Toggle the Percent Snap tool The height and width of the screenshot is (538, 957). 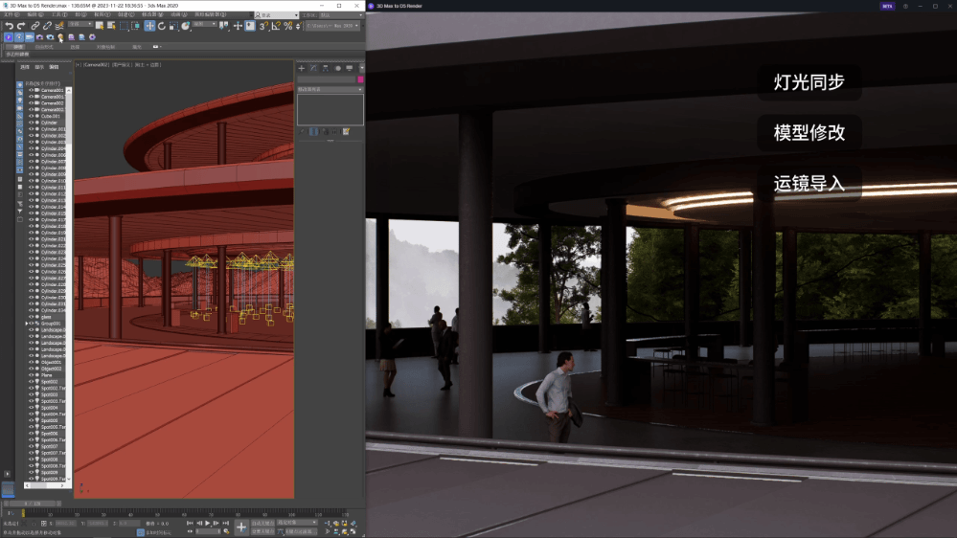point(288,26)
